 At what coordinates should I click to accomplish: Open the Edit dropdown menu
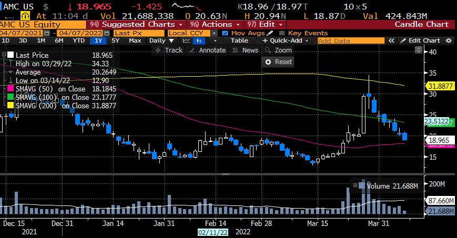(x=265, y=25)
